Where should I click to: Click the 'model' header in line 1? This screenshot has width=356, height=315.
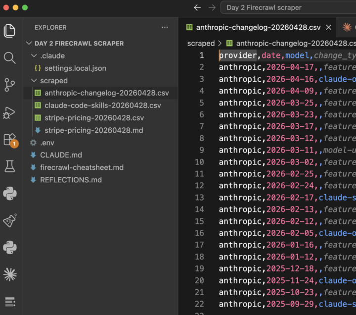point(297,55)
